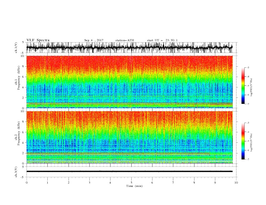Click inside the ch.1 spectrogram plot

(129, 82)
